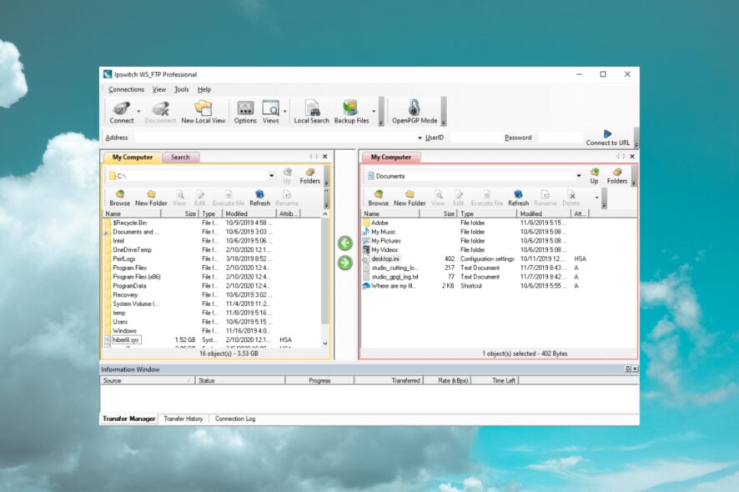
Task: Sort right pane by Type column
Action: pos(487,213)
